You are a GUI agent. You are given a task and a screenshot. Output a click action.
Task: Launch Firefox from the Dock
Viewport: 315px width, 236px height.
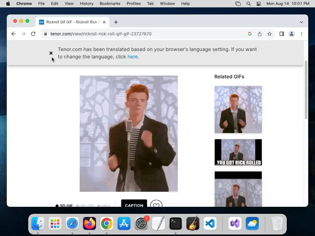[x=90, y=223]
